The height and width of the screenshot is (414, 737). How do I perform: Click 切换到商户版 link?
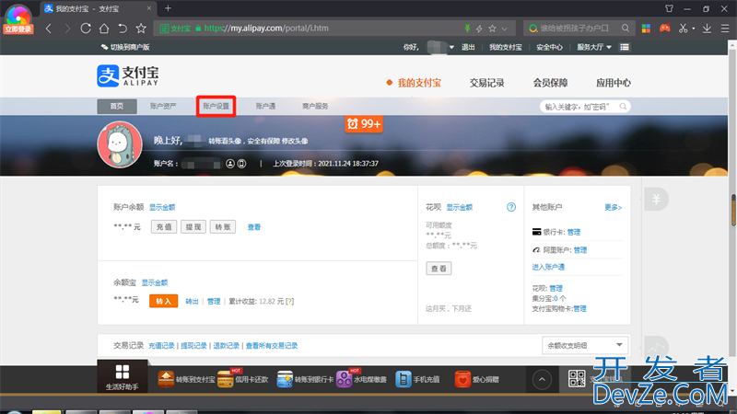coord(125,47)
